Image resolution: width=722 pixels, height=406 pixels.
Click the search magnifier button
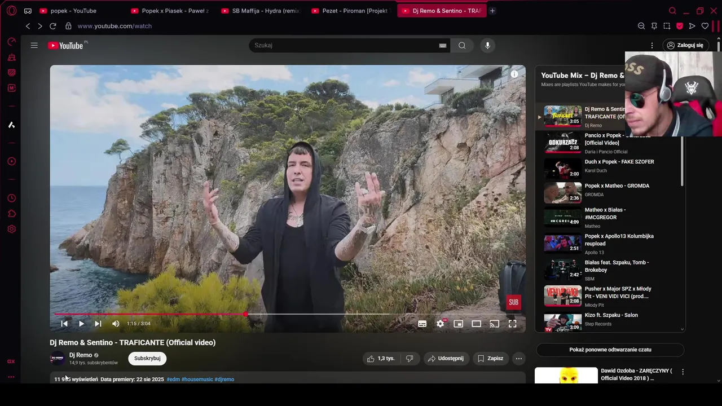[x=462, y=45]
